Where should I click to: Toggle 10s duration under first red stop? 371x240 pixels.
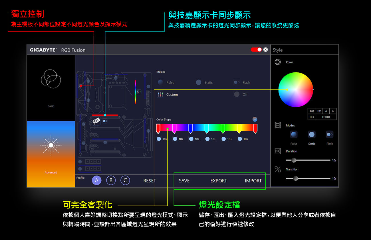[159, 139]
